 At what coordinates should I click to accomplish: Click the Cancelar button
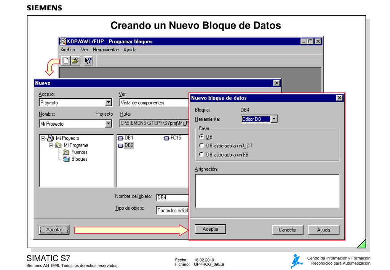click(x=288, y=230)
